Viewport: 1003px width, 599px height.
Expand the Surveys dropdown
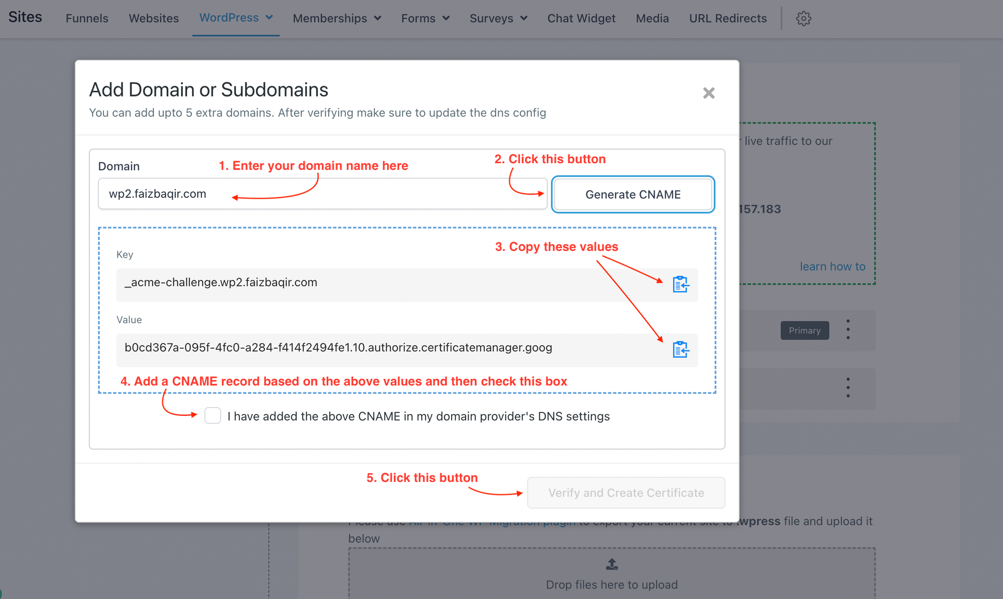pos(498,19)
